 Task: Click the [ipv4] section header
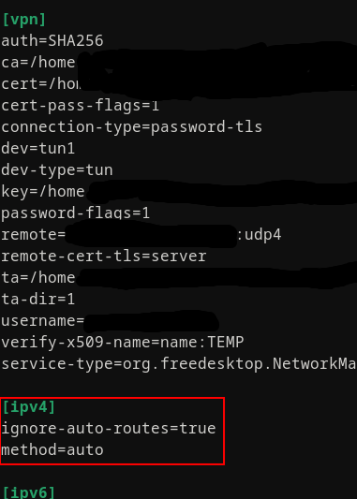click(29, 407)
